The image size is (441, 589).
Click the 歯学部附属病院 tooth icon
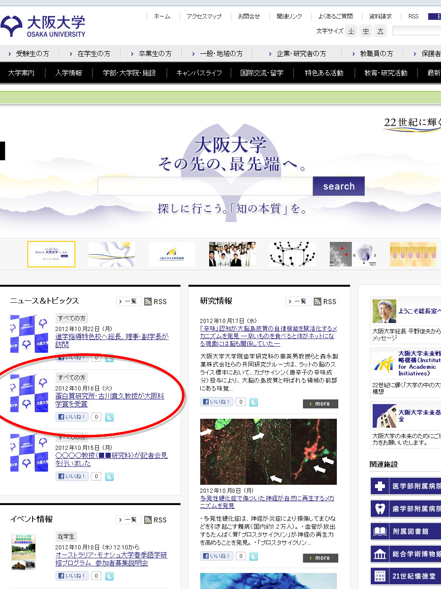coord(379,509)
